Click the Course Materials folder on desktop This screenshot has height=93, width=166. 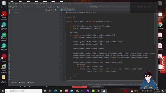point(4,79)
